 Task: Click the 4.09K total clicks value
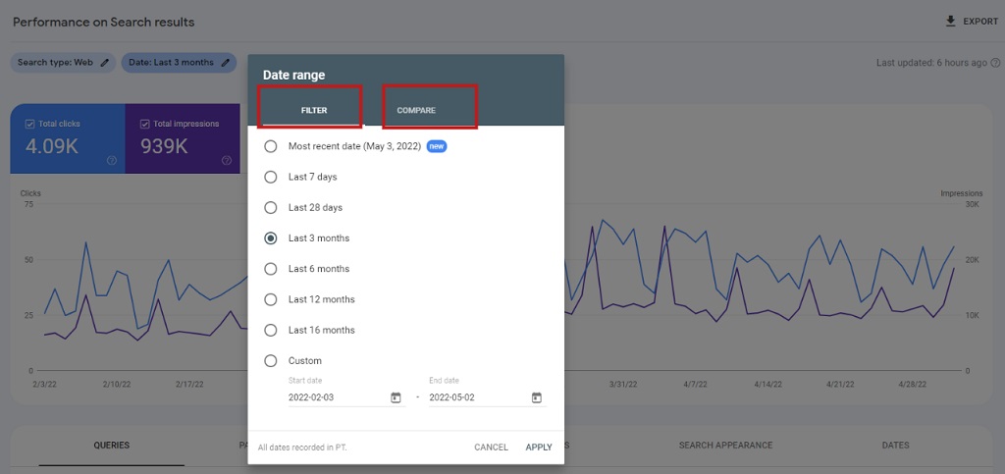[52, 146]
